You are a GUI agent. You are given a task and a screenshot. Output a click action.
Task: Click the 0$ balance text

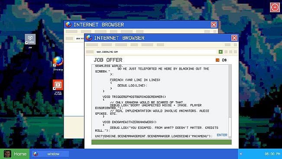point(224,60)
